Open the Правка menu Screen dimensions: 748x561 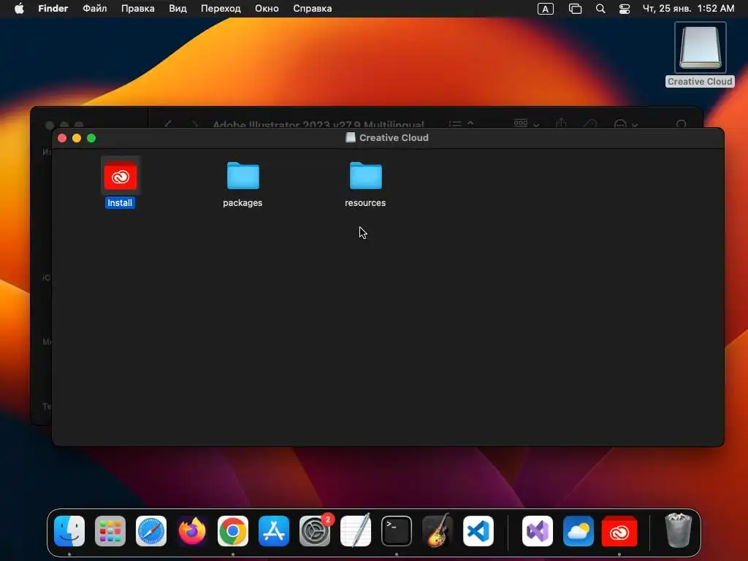(137, 9)
